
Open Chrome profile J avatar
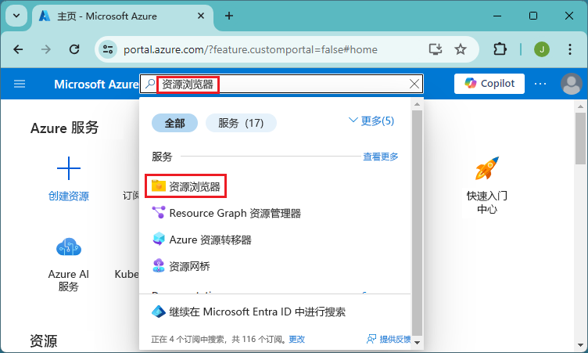(542, 49)
